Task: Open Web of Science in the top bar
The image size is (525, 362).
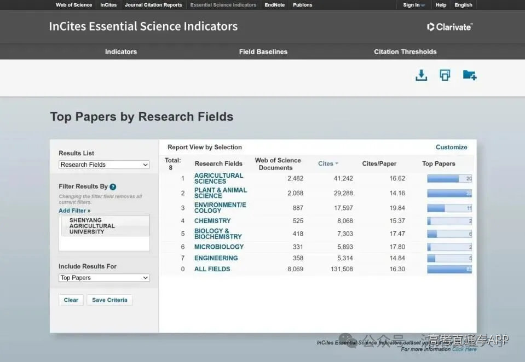Action: pos(74,5)
